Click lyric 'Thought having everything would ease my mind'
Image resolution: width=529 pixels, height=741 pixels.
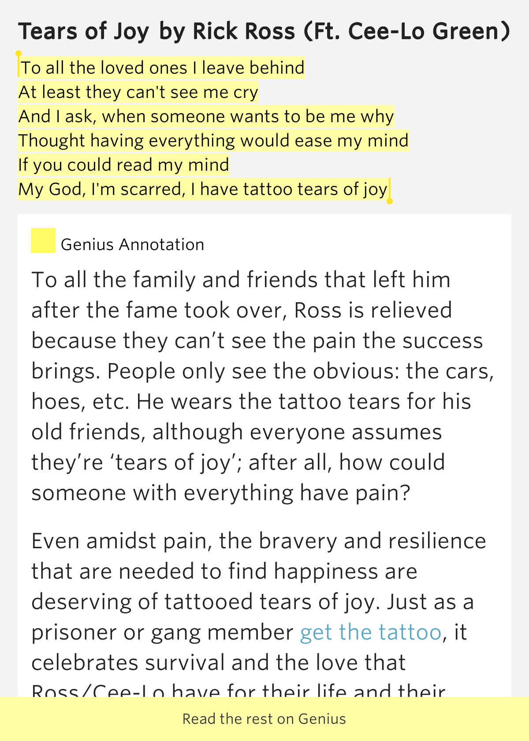[x=213, y=141]
